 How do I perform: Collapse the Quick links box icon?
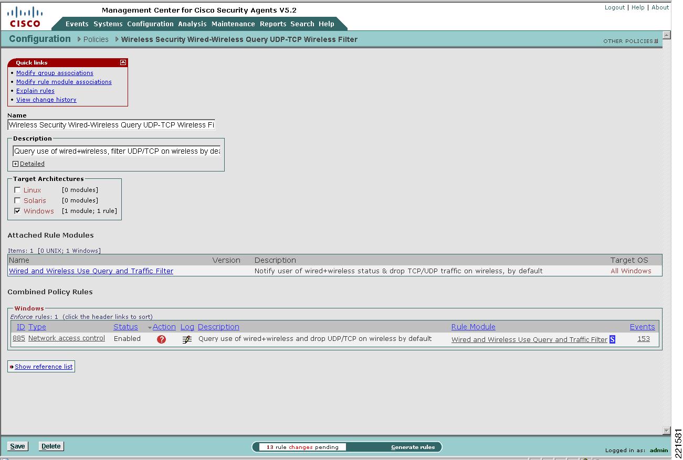pos(123,62)
